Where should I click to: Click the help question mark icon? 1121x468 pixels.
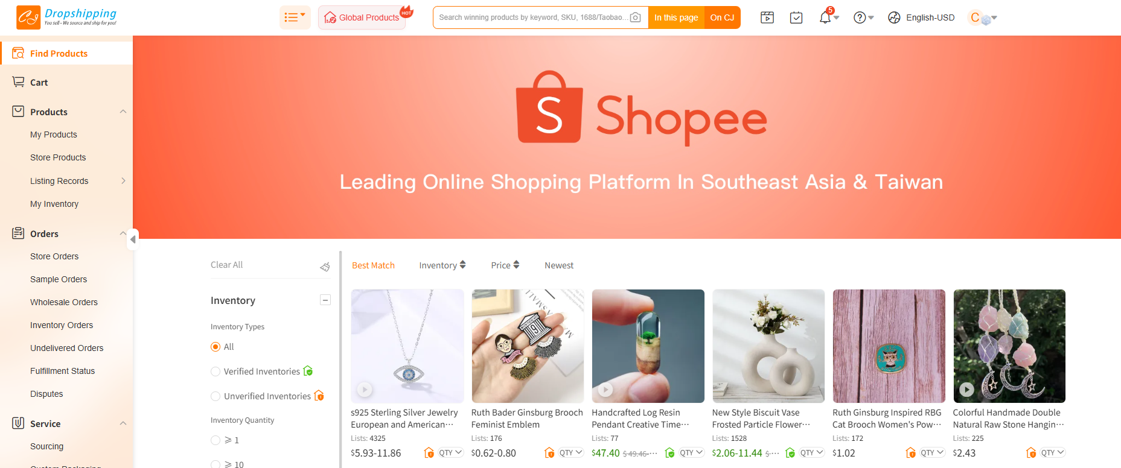coord(860,17)
